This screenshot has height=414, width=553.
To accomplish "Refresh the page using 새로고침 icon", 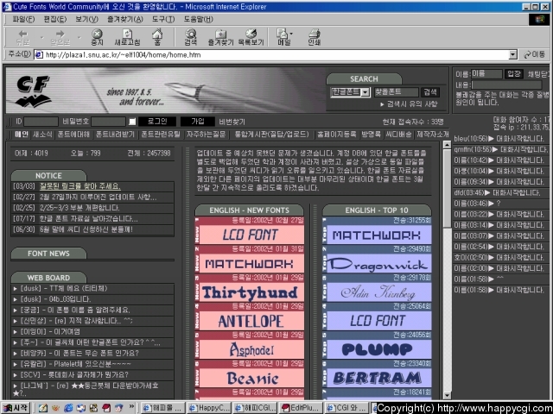I will (127, 37).
